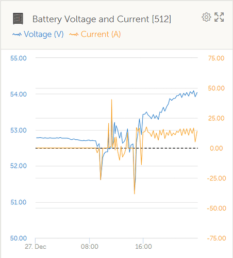Select the 08:00 time axis marker
This screenshot has width=233, height=258.
(90, 247)
